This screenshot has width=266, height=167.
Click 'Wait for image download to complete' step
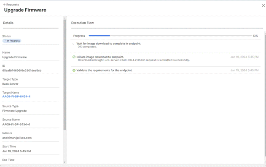(x=109, y=44)
